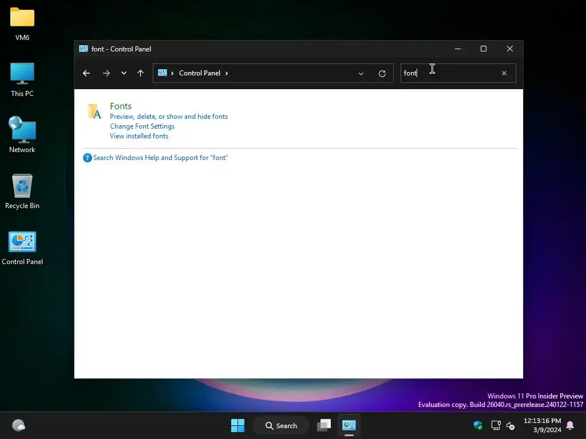Open weather widgets on taskbar
Viewport: 586px width, 439px height.
[18, 425]
